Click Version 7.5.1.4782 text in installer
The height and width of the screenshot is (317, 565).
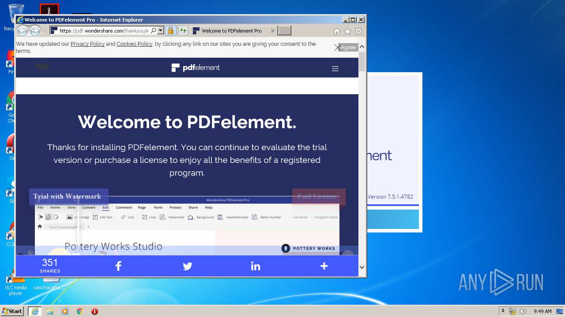390,197
